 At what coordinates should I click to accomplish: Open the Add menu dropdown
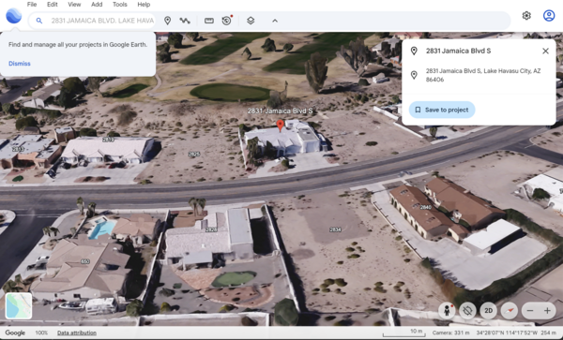point(97,5)
